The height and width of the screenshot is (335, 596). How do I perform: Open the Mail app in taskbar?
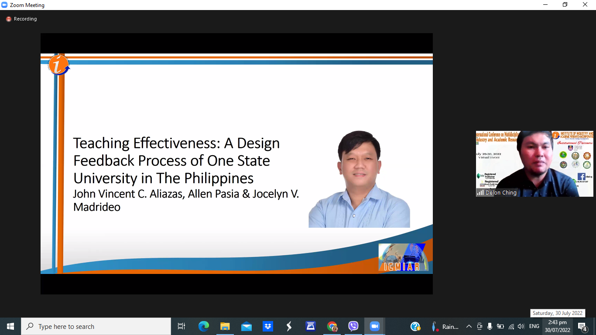(246, 326)
